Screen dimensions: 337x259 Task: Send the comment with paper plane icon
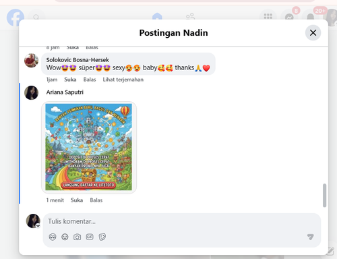tap(311, 237)
